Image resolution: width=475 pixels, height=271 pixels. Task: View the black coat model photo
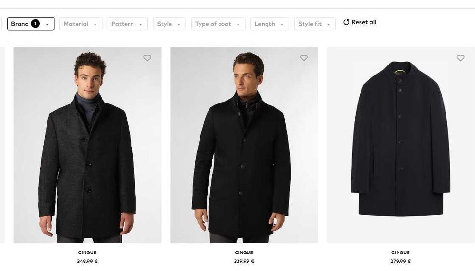click(244, 145)
